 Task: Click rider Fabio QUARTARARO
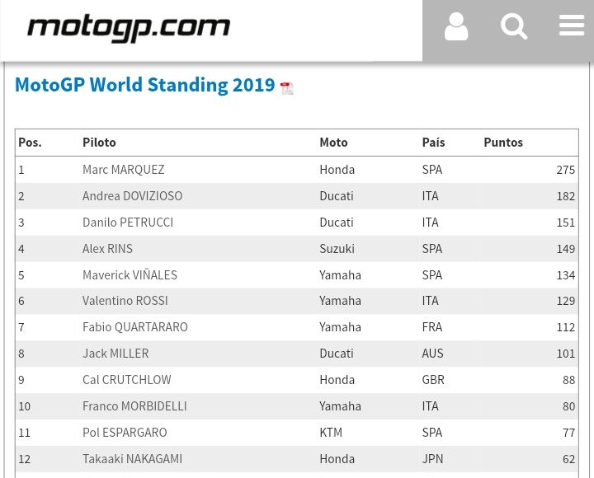[x=134, y=327]
